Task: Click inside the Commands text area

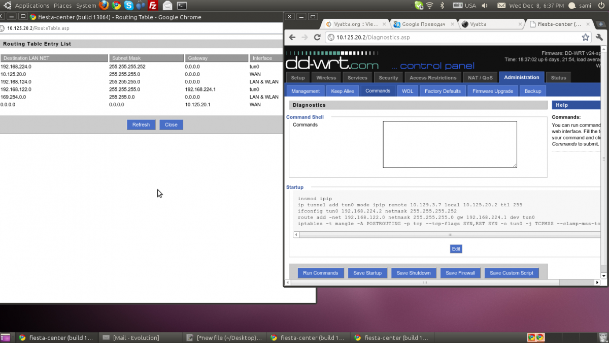Action: [x=450, y=144]
